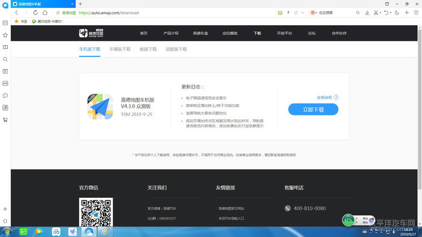
Task: Open the 腾讯视频 bookmark
Action: [x=48, y=21]
